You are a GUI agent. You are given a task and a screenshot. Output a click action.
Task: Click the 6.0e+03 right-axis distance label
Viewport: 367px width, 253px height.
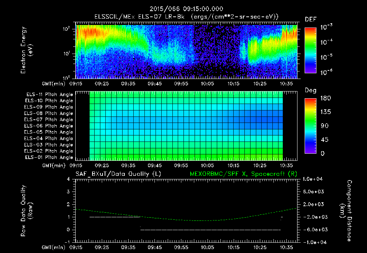pos(314,192)
